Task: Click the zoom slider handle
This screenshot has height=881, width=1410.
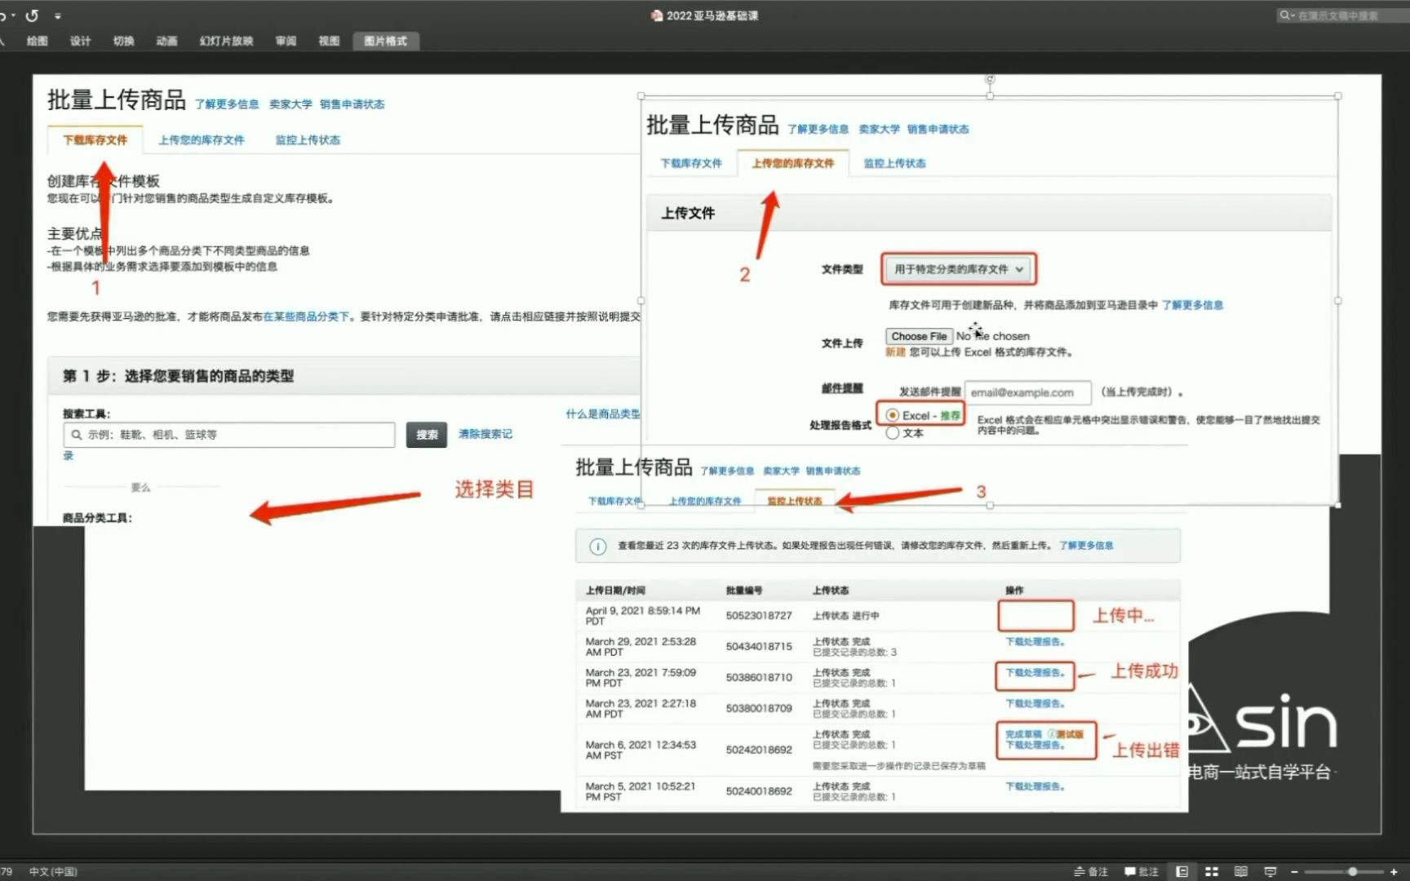Action: (1353, 872)
